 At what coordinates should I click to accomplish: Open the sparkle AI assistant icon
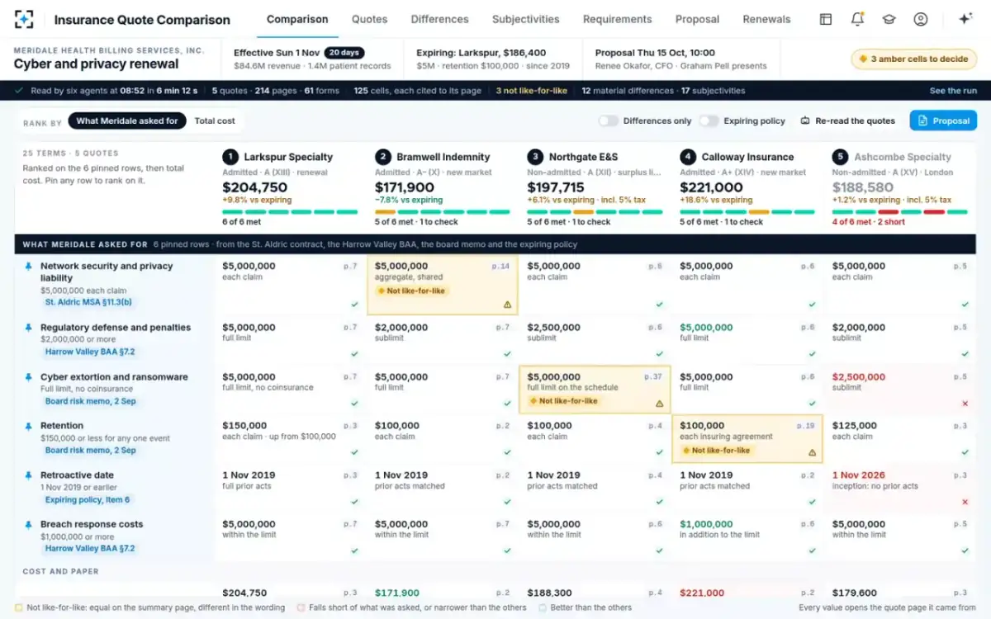(965, 19)
